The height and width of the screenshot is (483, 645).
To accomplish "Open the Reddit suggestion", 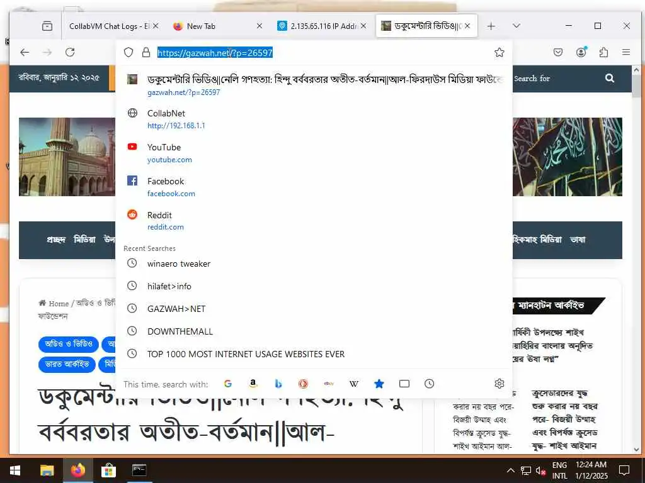I will coord(314,221).
